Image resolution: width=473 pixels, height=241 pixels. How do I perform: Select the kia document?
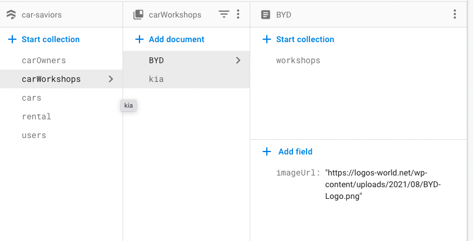[156, 79]
